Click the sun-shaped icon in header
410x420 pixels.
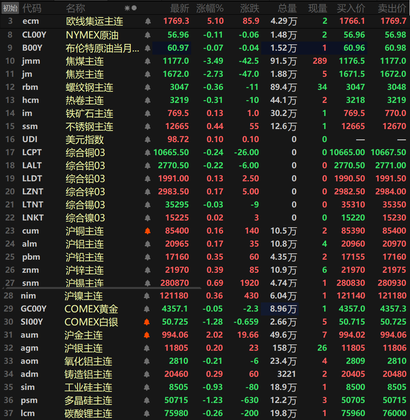(127, 8)
